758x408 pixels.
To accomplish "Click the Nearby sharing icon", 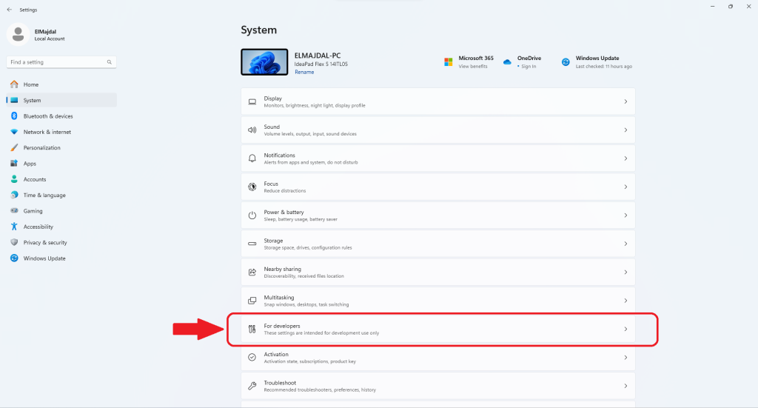I will (252, 272).
